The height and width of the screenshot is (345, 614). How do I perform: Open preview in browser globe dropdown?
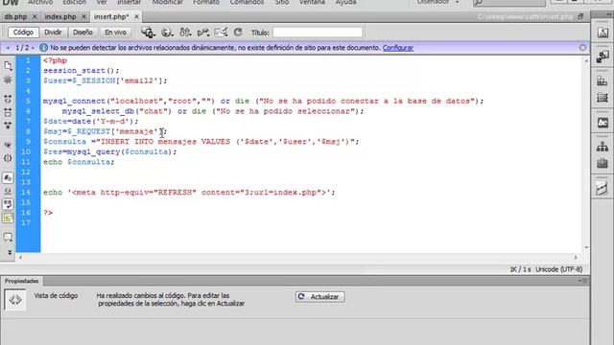tap(167, 33)
